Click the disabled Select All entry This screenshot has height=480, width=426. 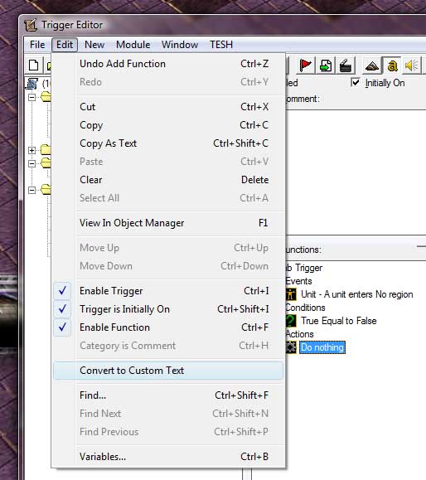tap(167, 198)
